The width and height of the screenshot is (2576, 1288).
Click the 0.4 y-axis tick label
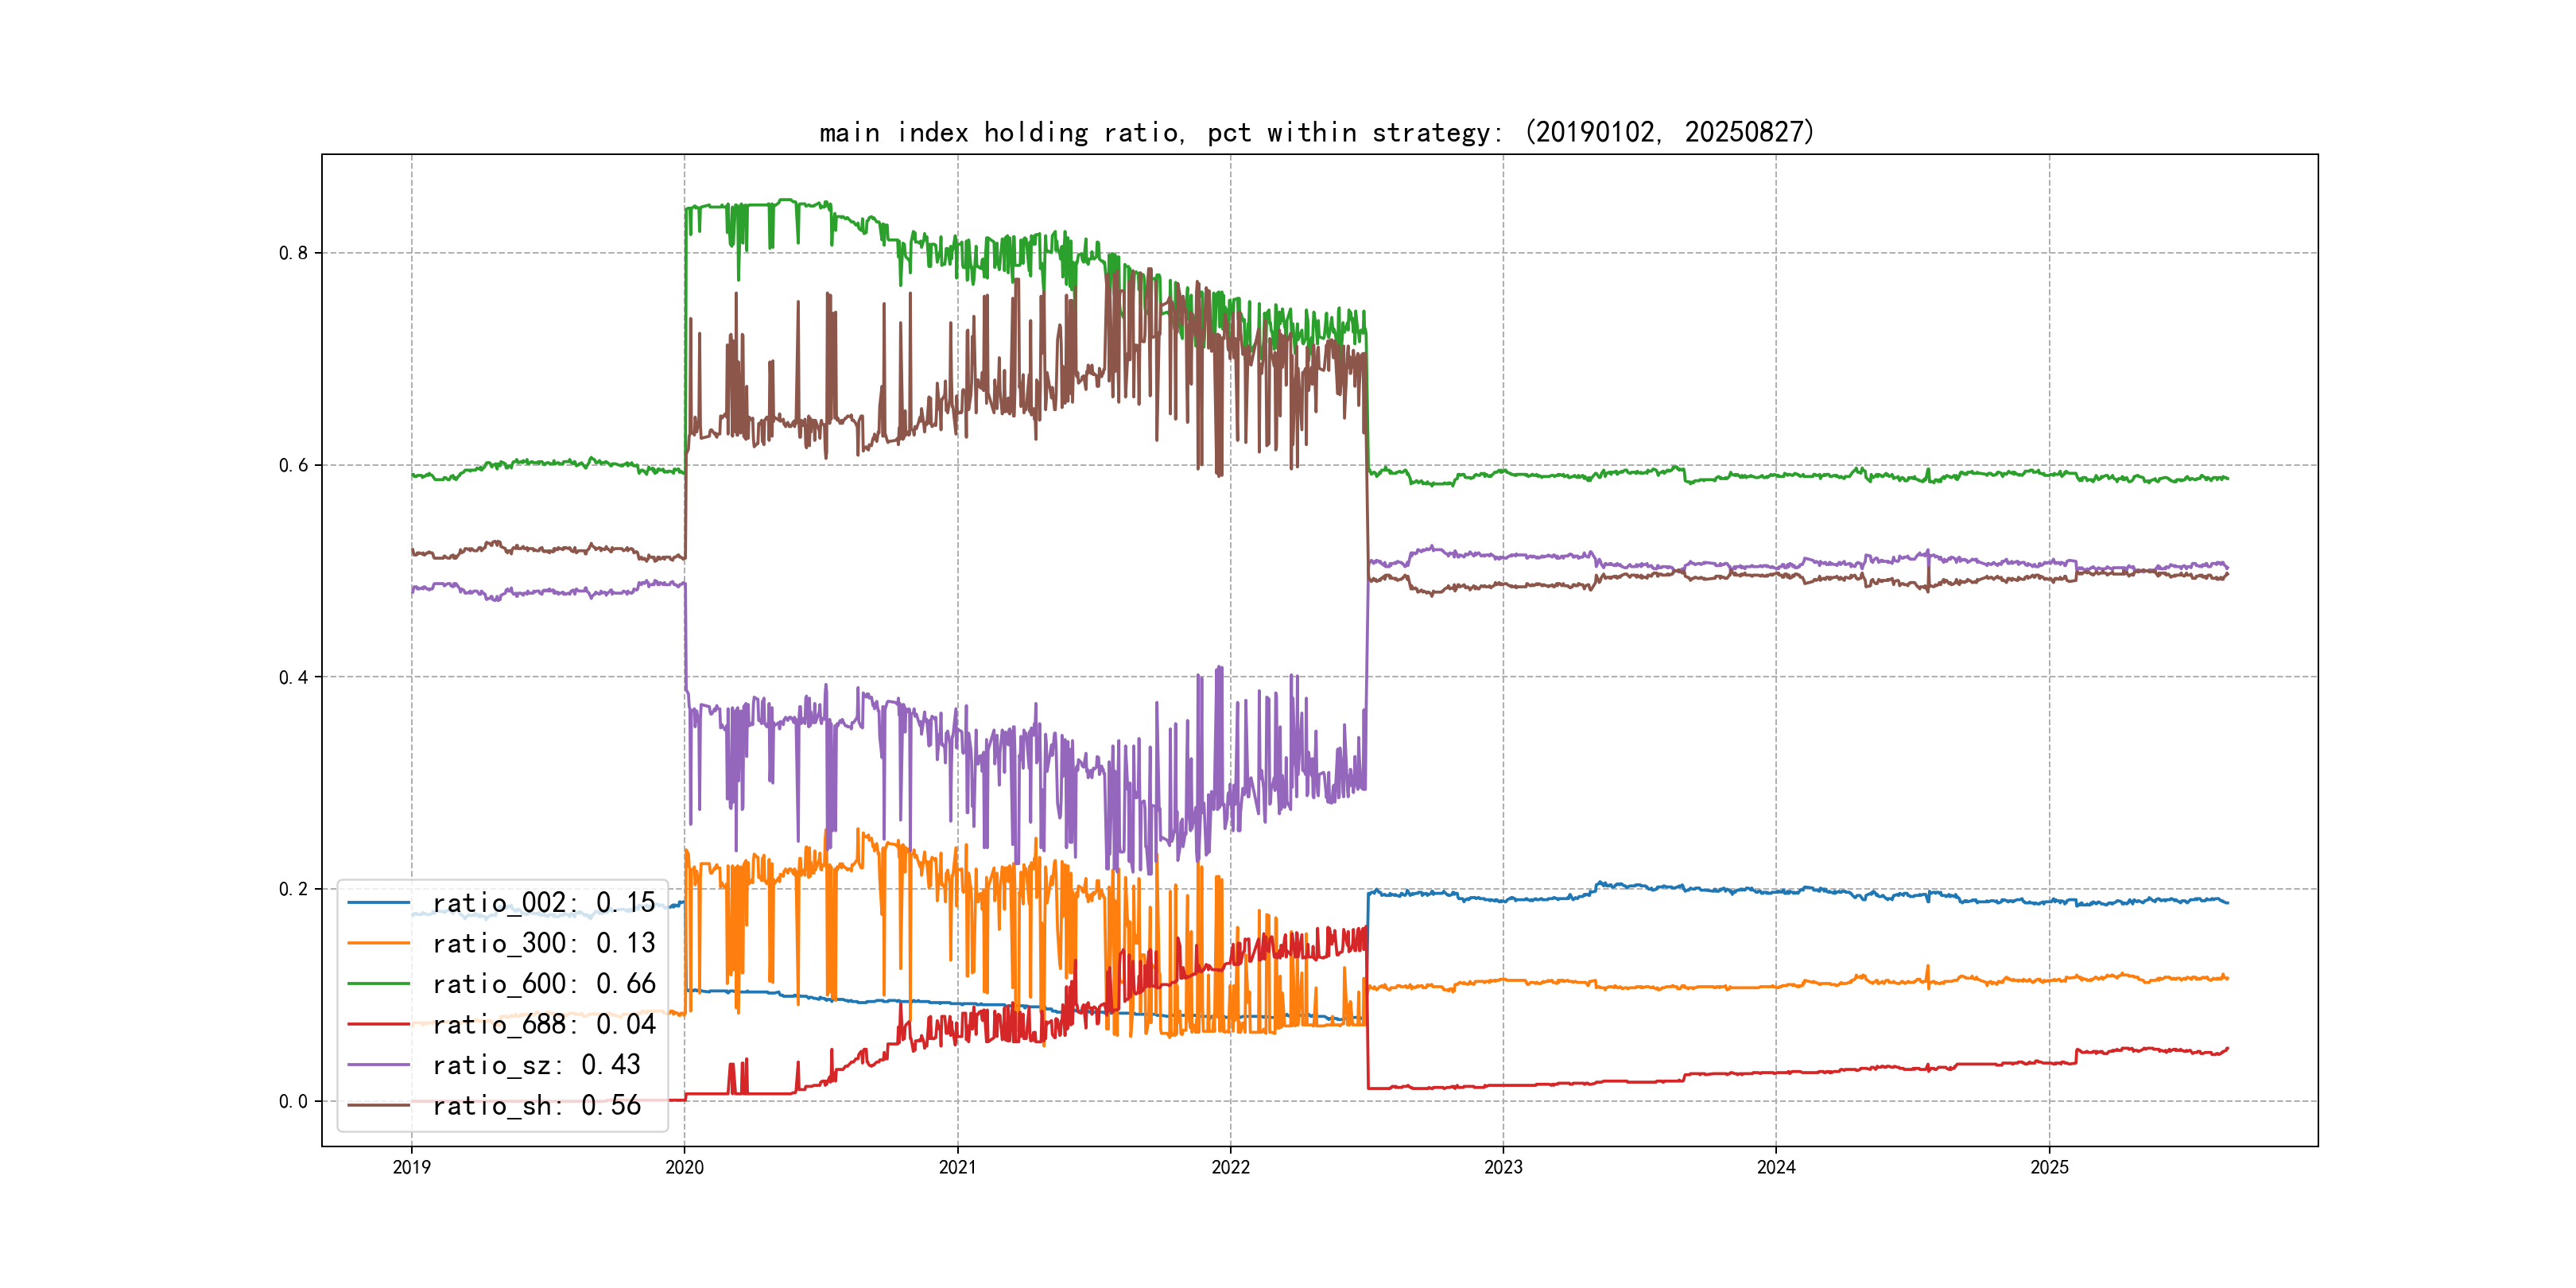tap(293, 677)
